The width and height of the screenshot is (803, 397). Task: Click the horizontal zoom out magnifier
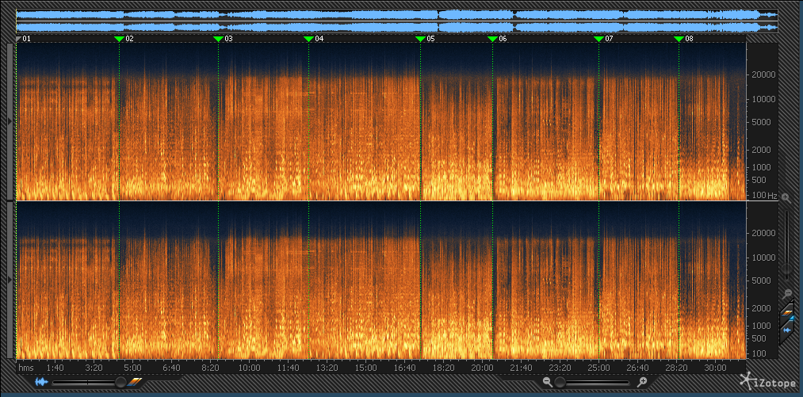[547, 382]
